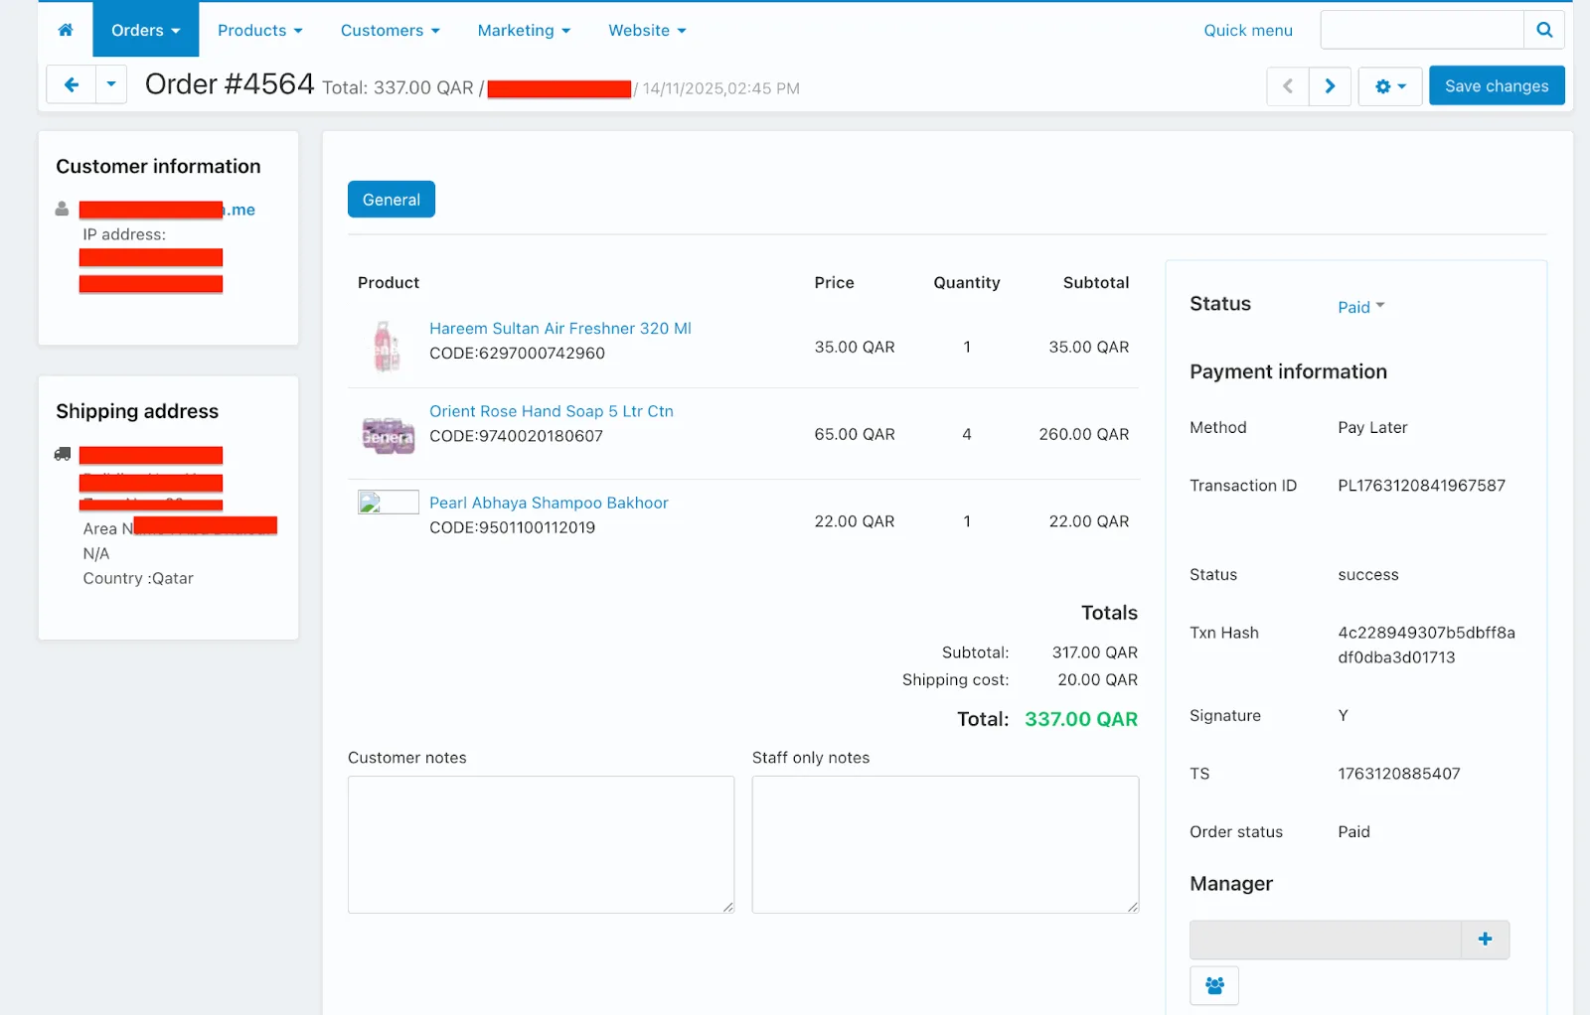Open Hareem Sultan Air Freshner product link
1590x1015 pixels.
(x=560, y=329)
